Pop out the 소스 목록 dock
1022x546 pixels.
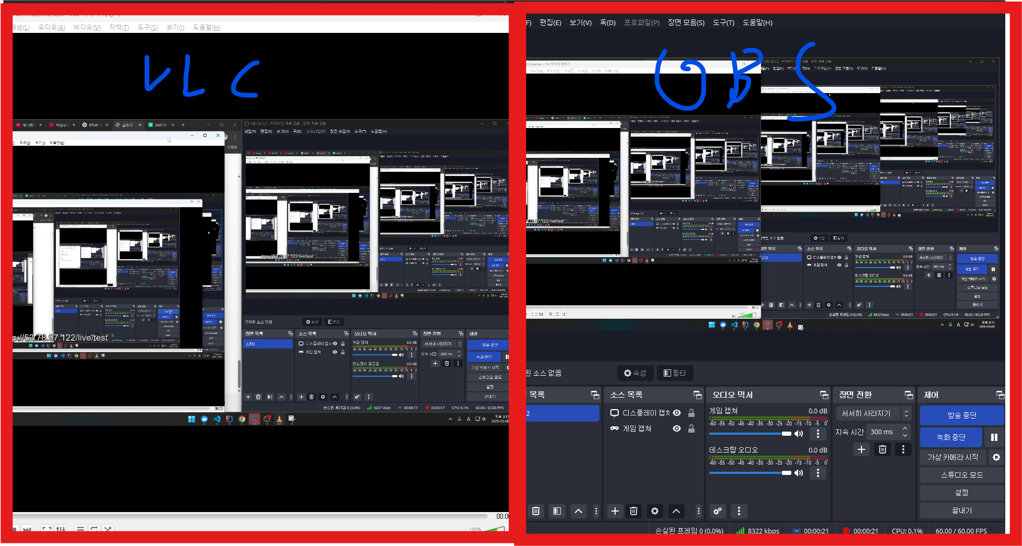(x=697, y=394)
